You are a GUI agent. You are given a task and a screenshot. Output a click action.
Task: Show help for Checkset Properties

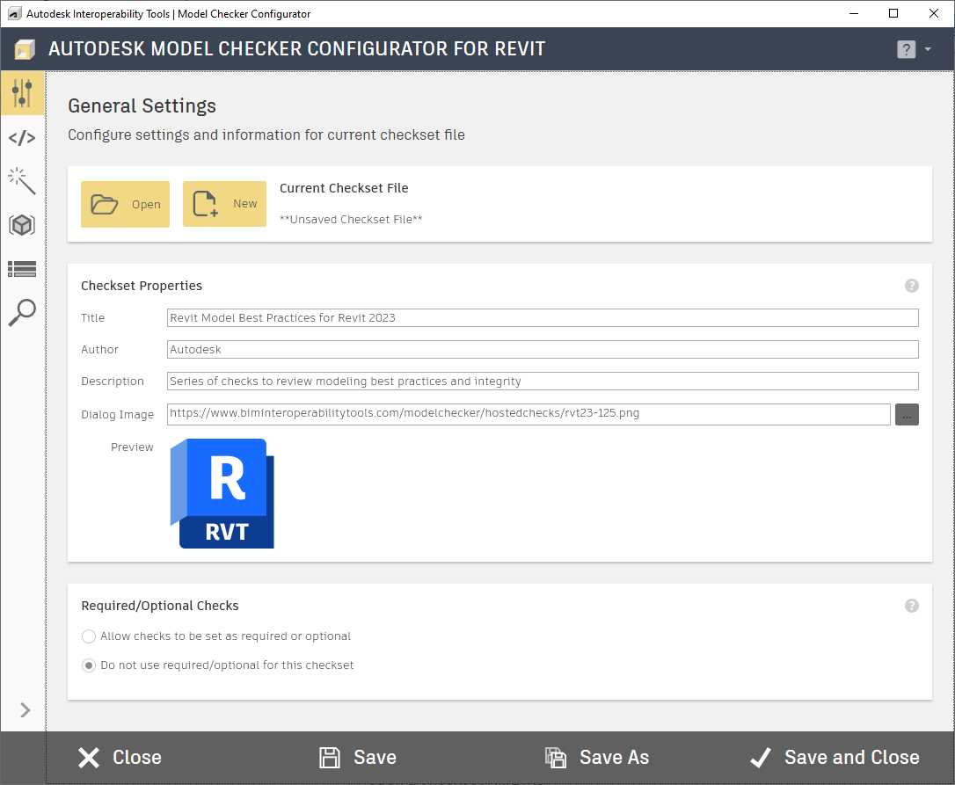911,286
